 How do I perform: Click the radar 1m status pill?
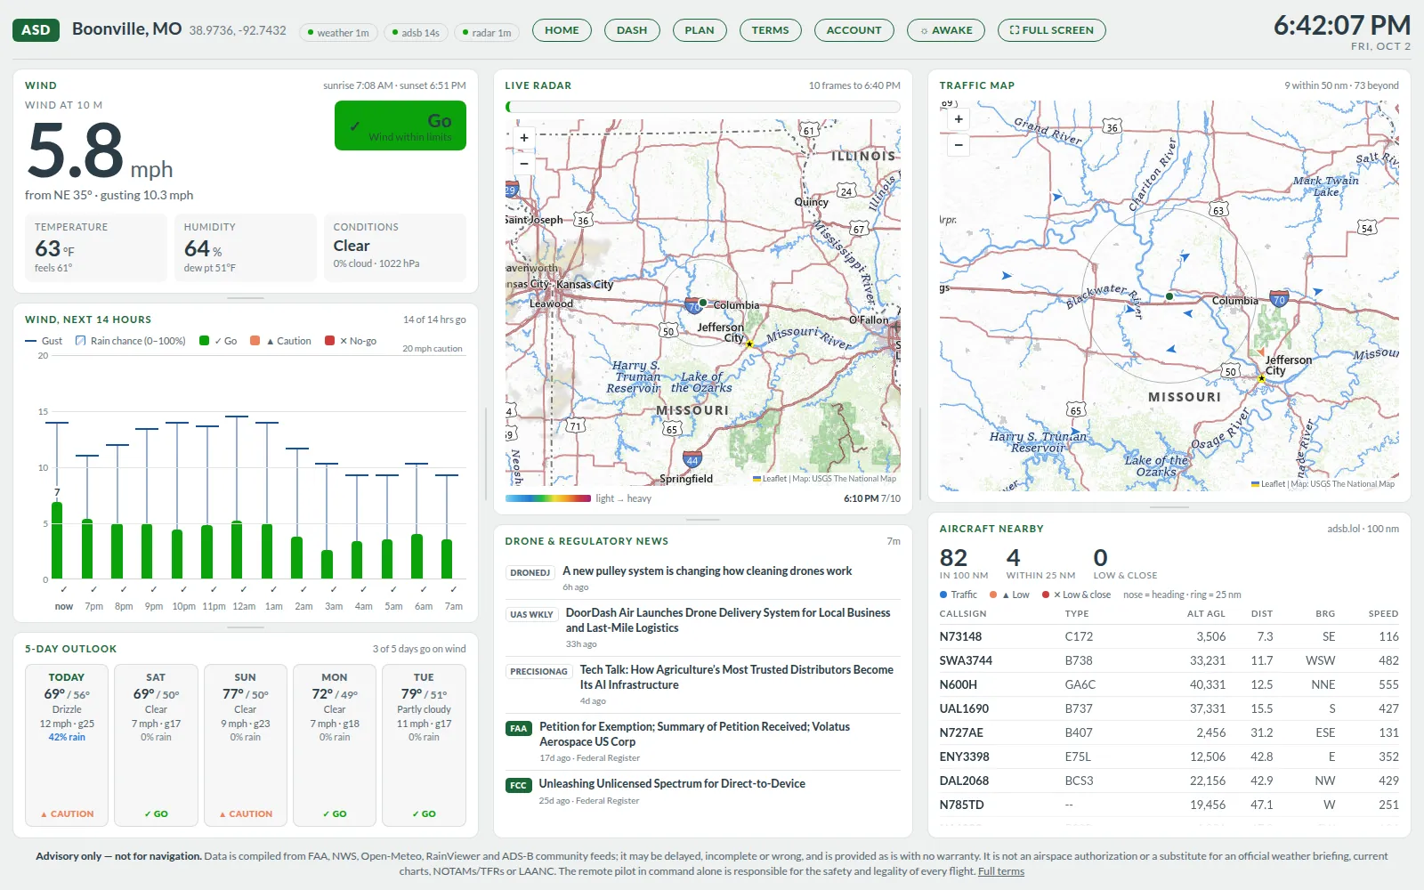point(486,33)
